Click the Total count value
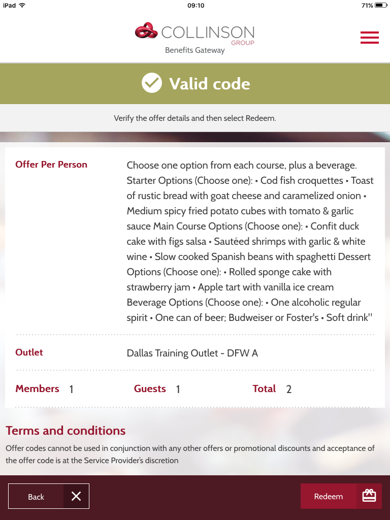 point(289,389)
